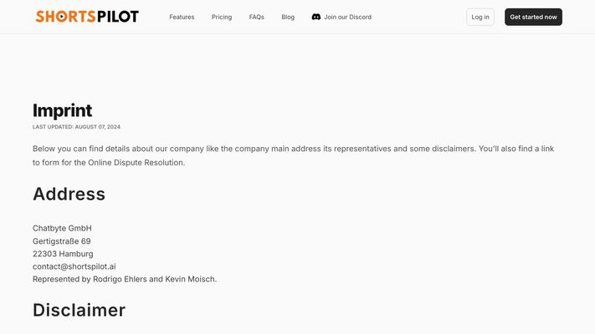Open the Features menu item
This screenshot has height=334, width=595.
[182, 17]
